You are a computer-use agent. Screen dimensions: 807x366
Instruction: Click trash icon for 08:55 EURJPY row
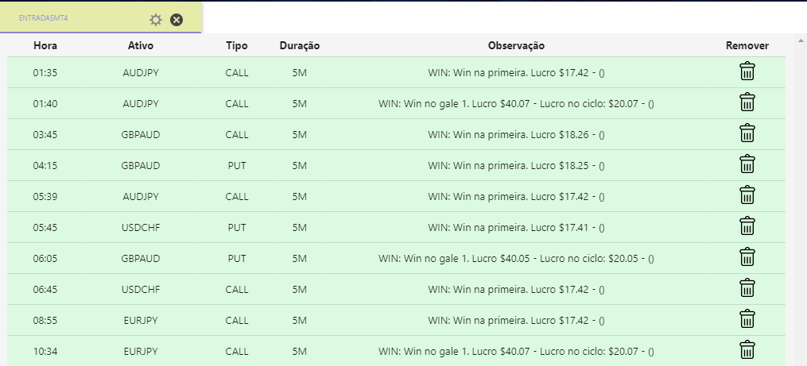747,319
